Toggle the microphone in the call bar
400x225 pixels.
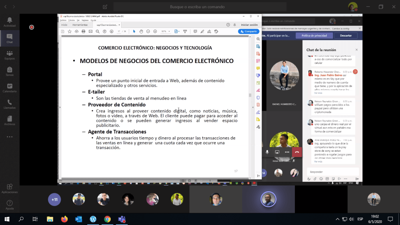[x=267, y=152]
